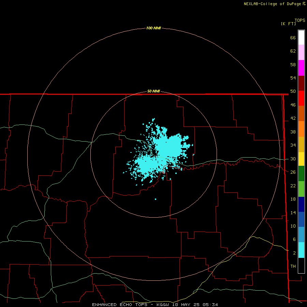Click the light blue legend swatch

(301, 235)
